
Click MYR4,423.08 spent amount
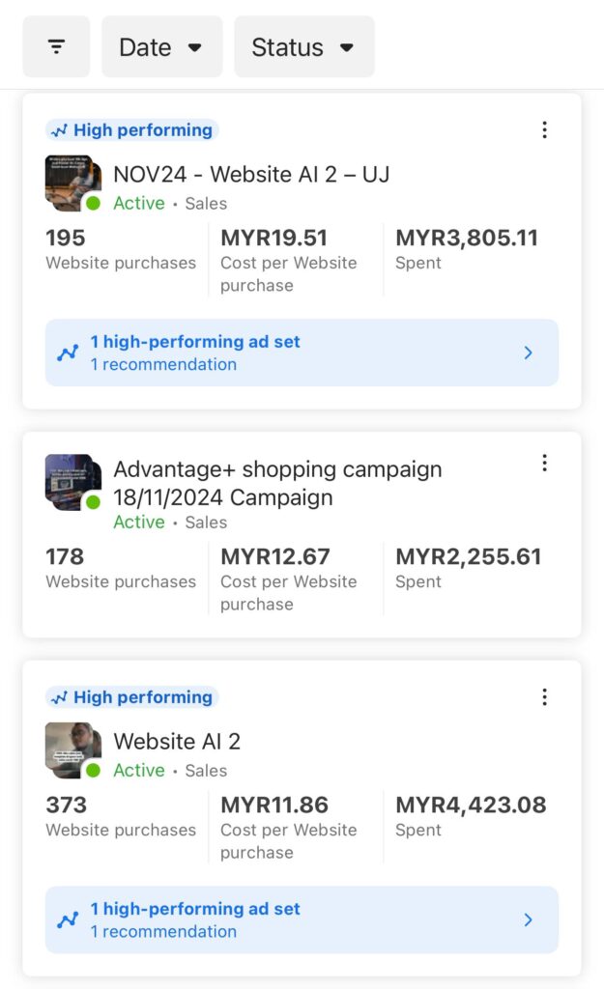[x=471, y=805]
